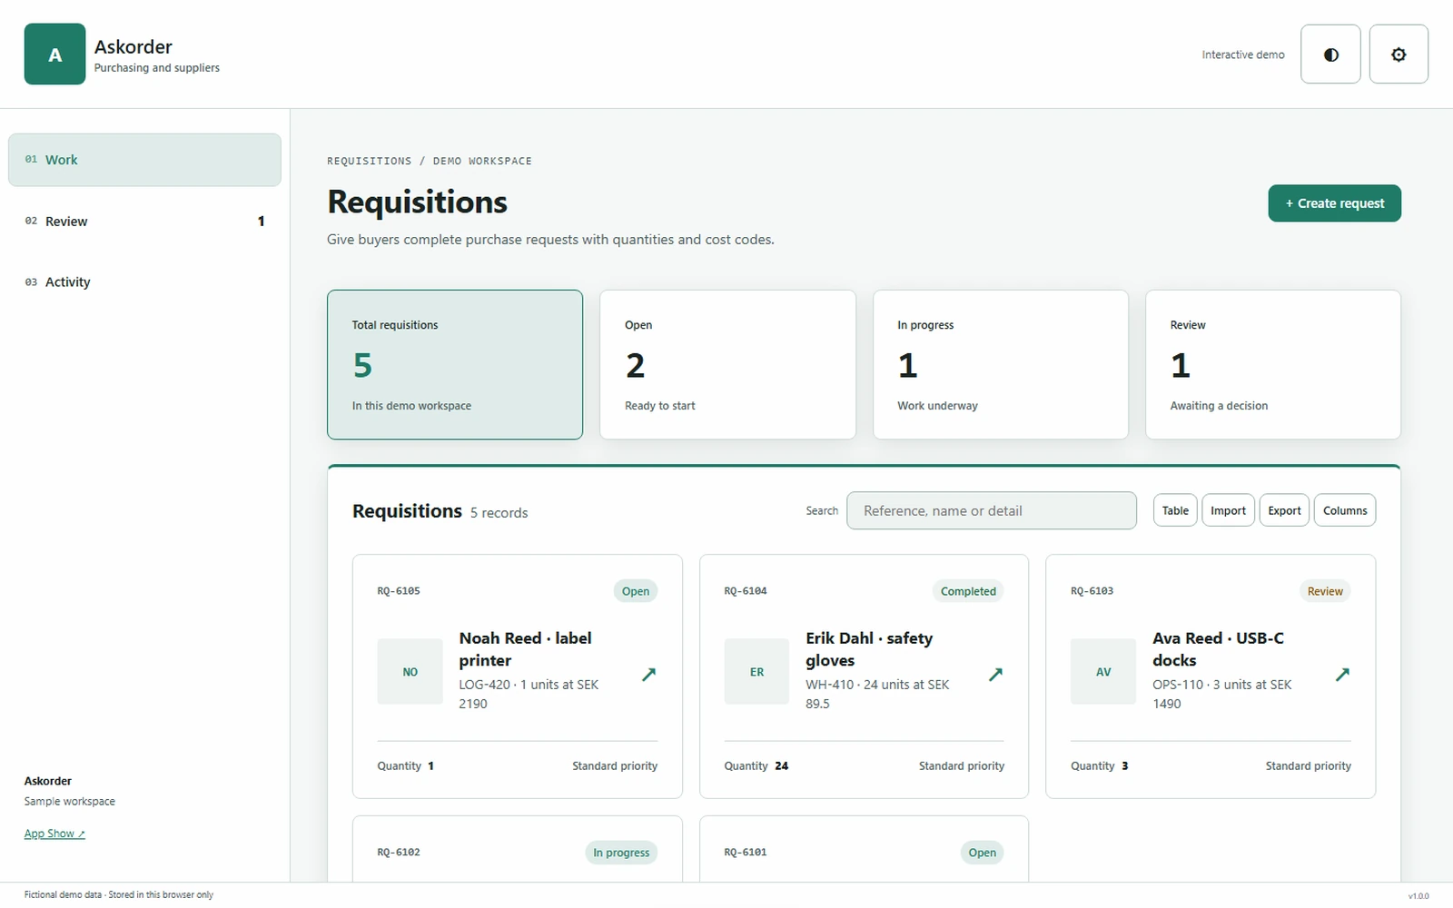Follow the App Show link

tap(54, 834)
